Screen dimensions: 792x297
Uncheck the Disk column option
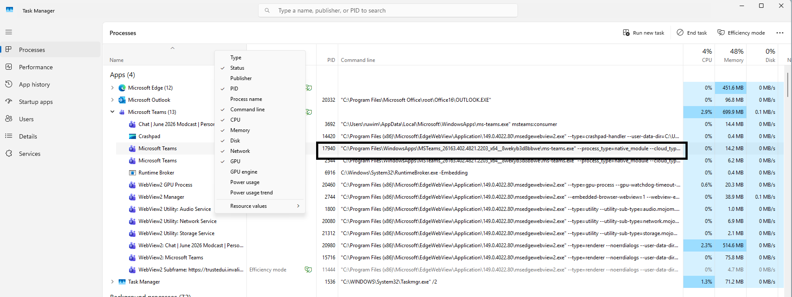pos(260,141)
